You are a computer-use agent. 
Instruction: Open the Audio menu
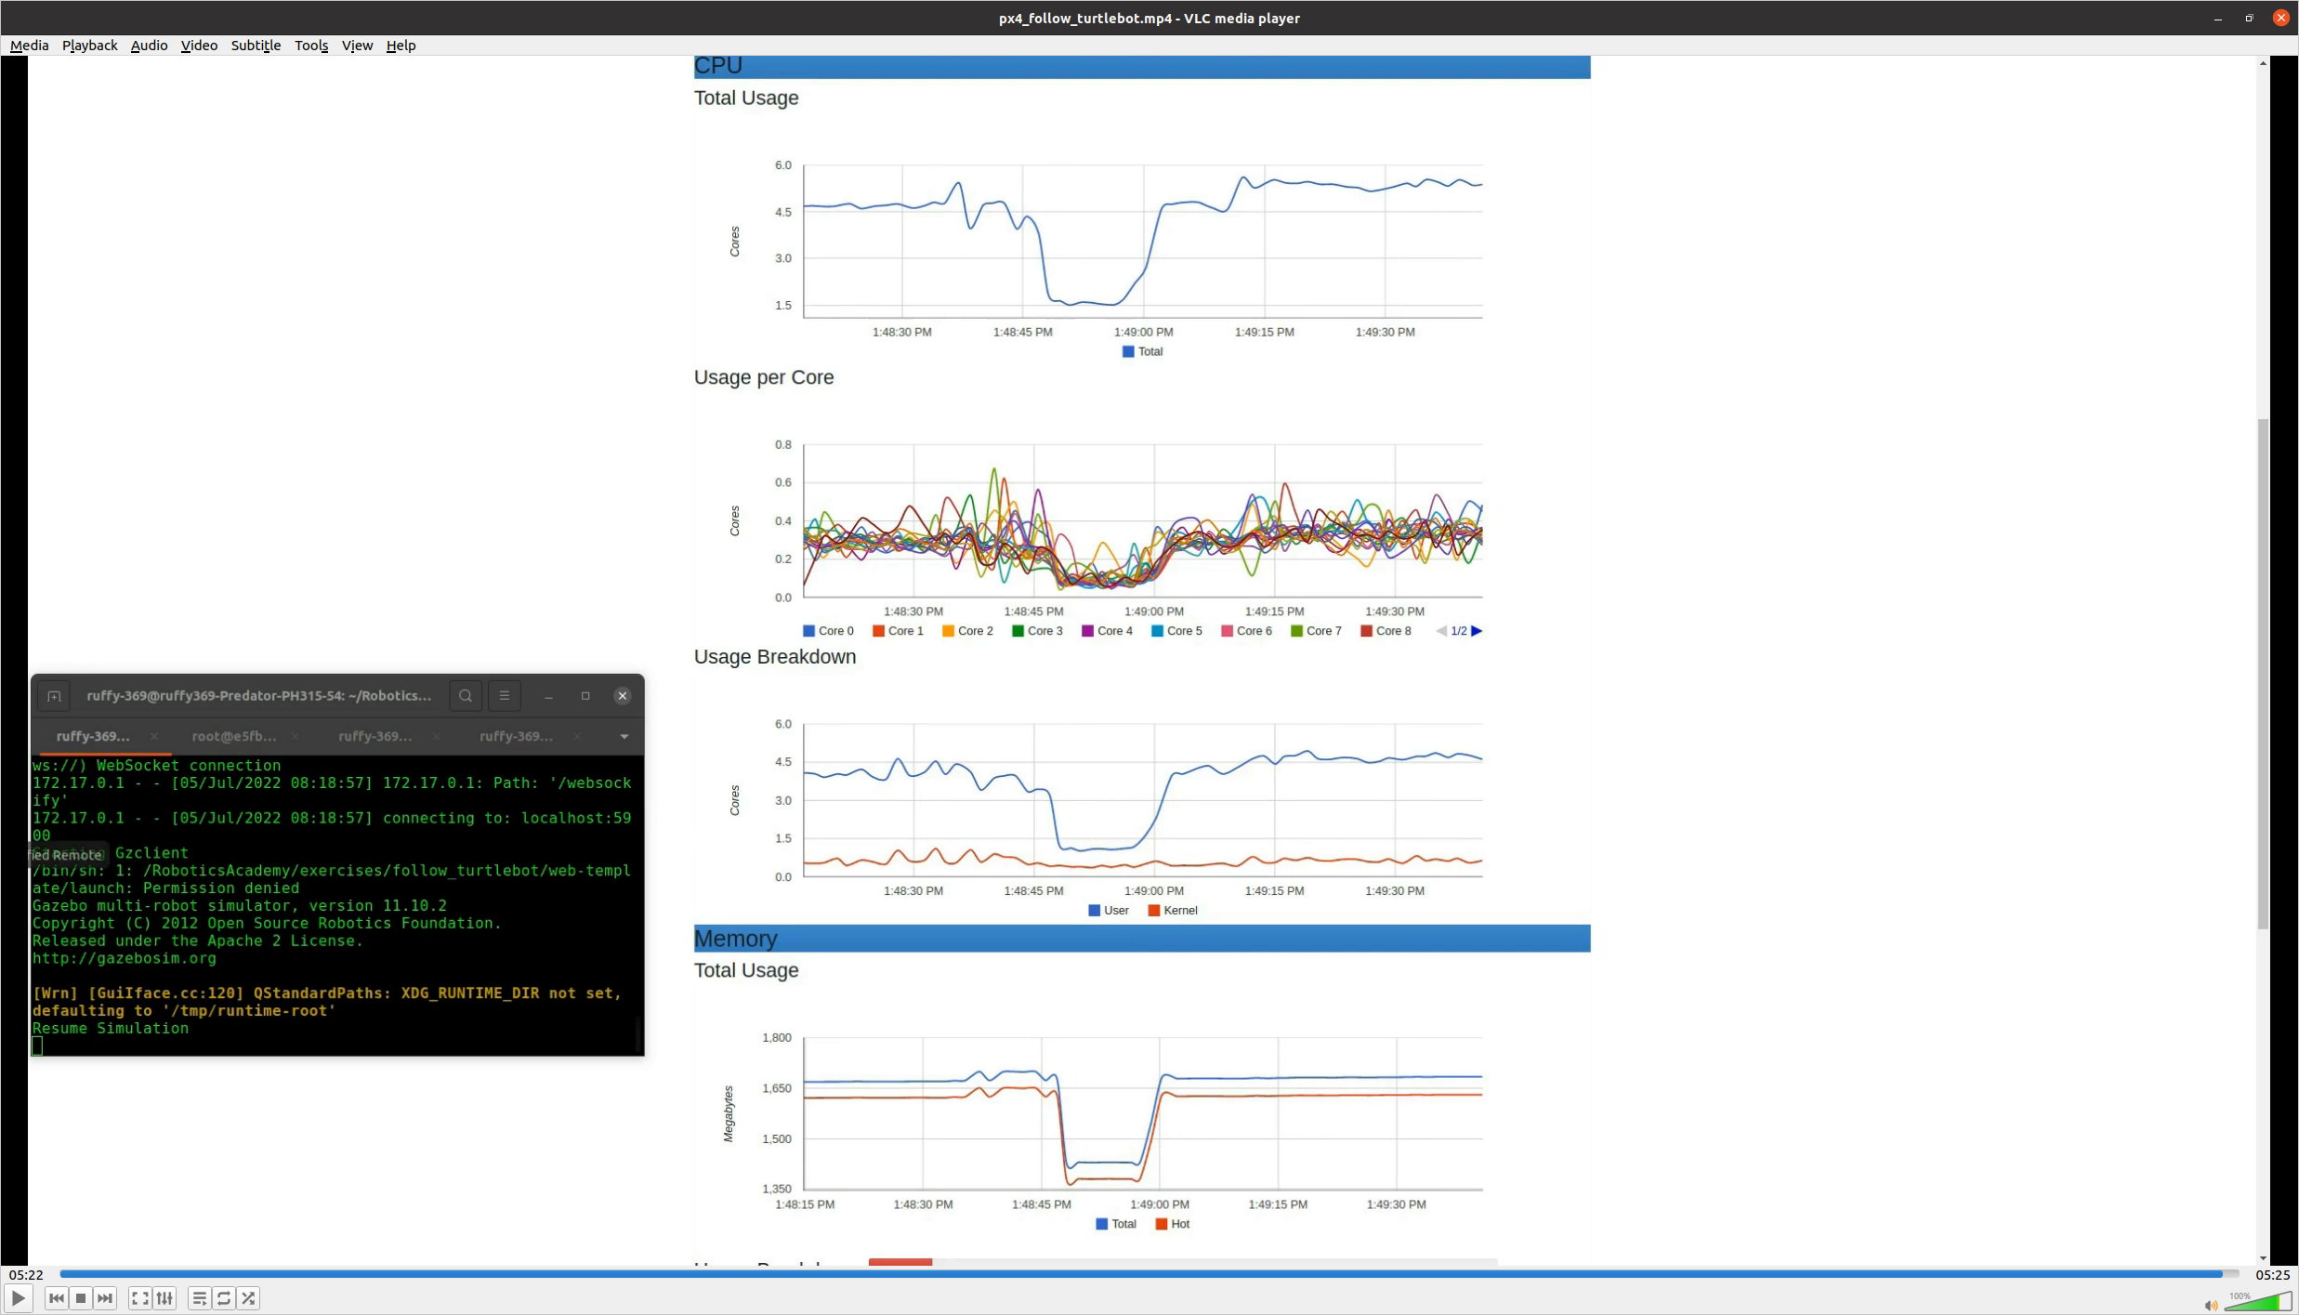149,45
